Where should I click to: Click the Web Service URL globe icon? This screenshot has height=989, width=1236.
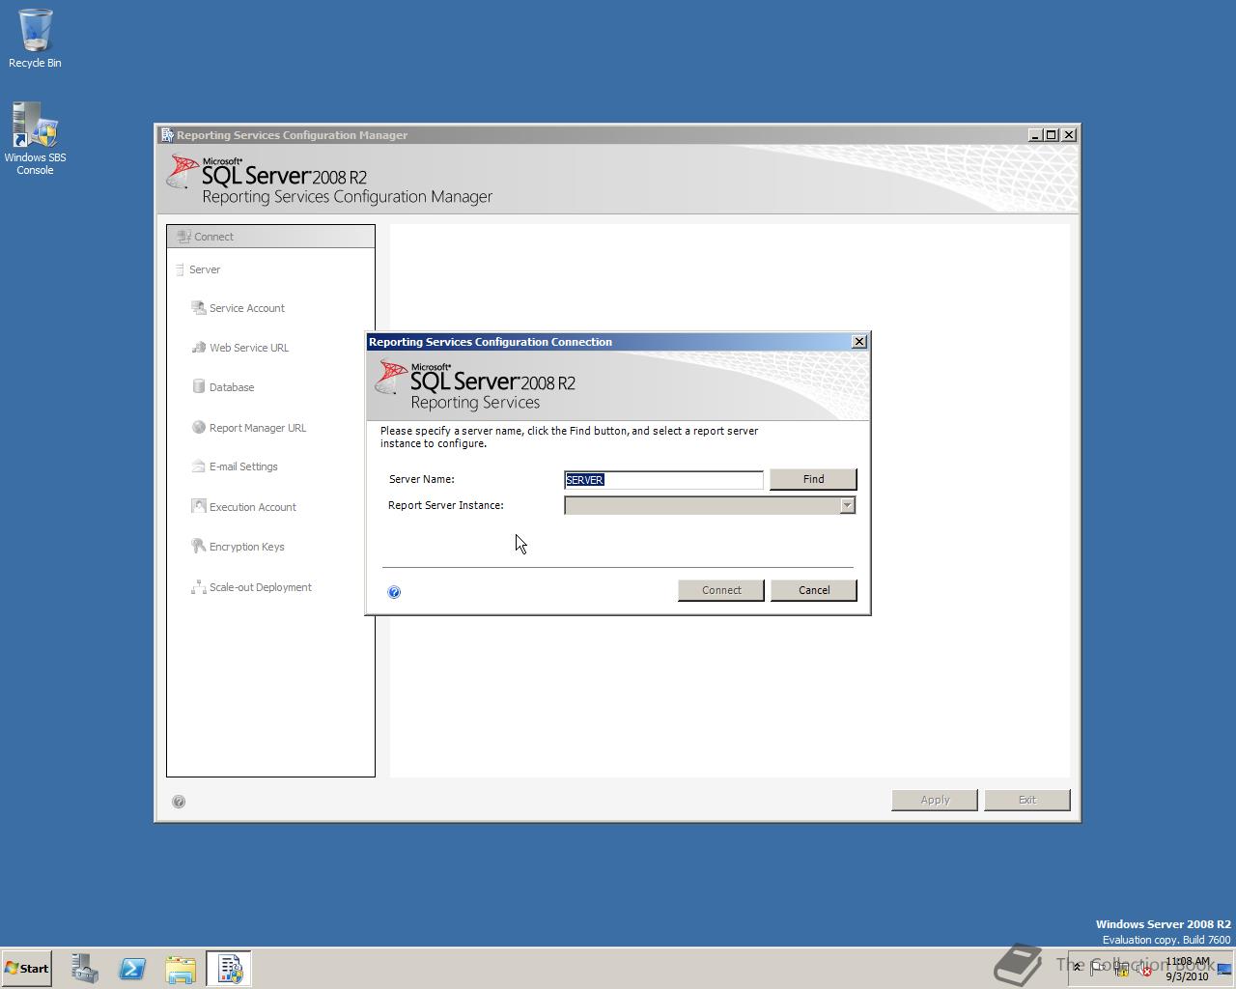pos(199,348)
